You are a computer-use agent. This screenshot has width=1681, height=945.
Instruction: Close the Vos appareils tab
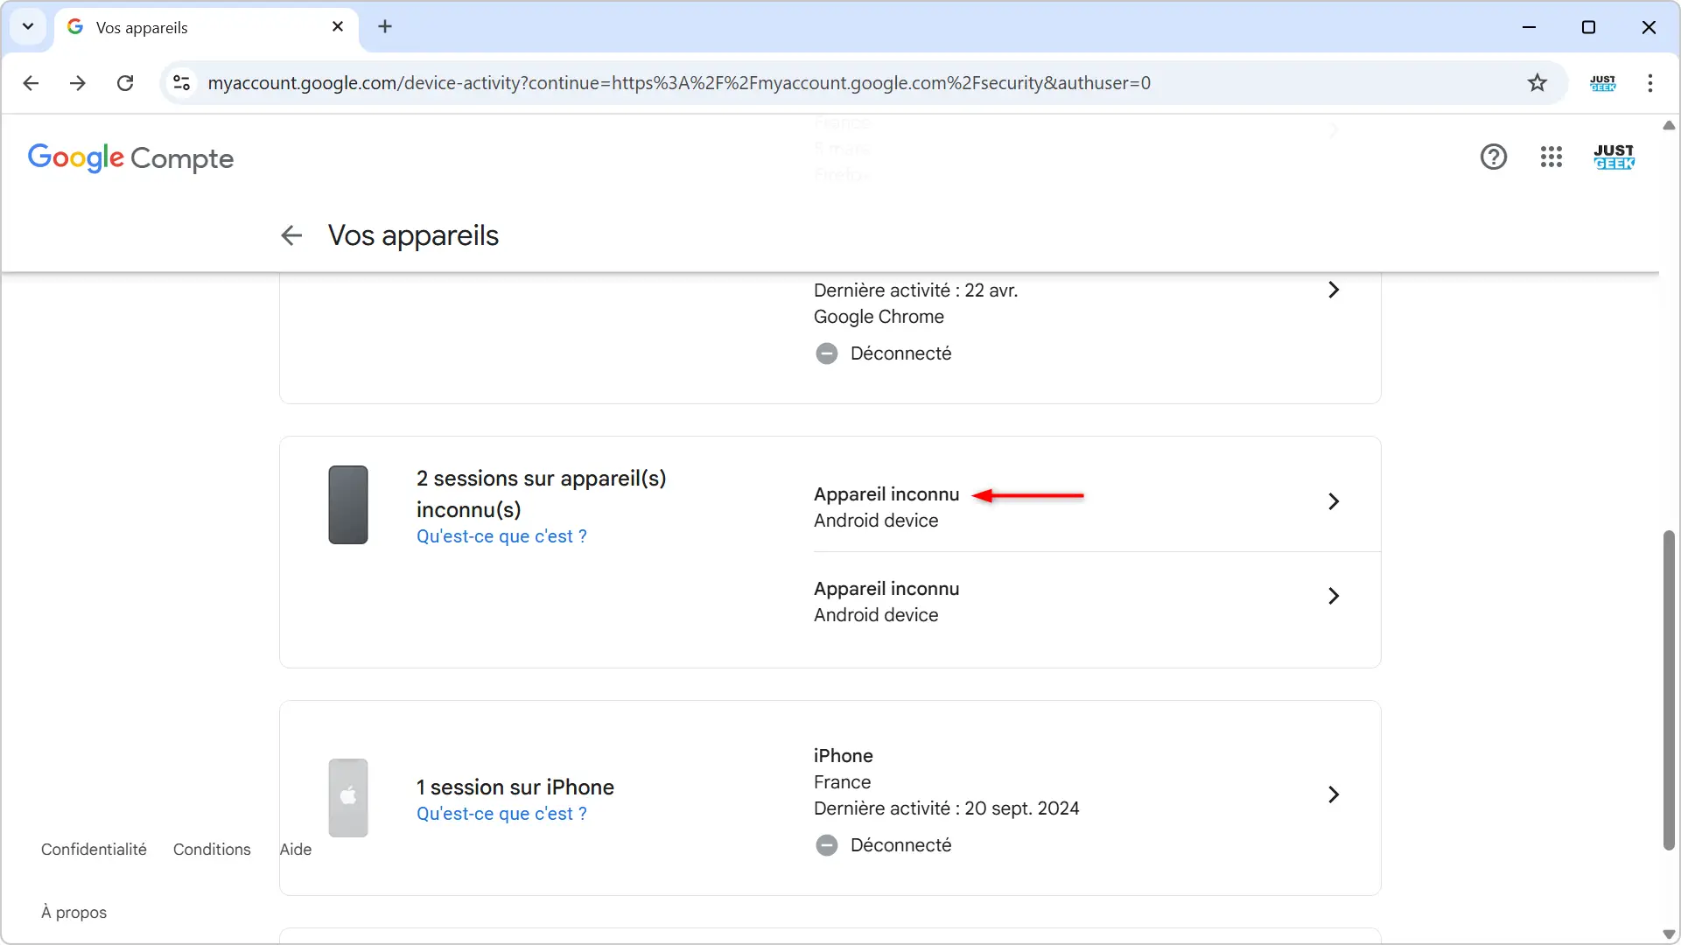tap(338, 26)
